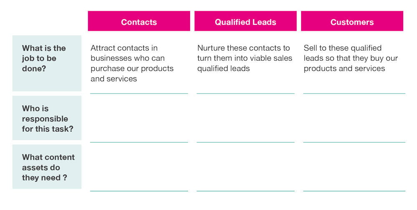Select the Customers column header

click(x=352, y=21)
